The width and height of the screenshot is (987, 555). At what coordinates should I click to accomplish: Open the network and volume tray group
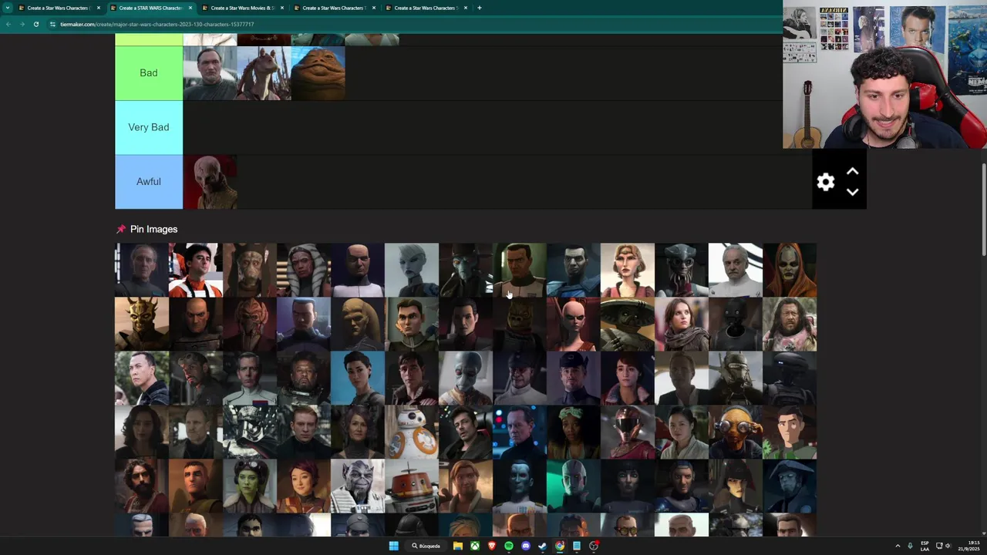click(x=943, y=546)
